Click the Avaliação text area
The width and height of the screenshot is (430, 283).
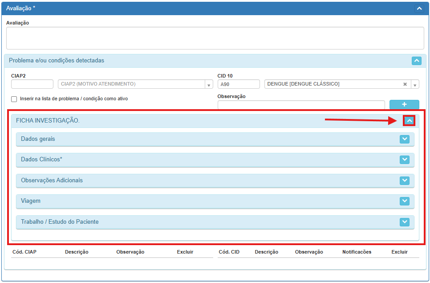pyautogui.click(x=215, y=38)
